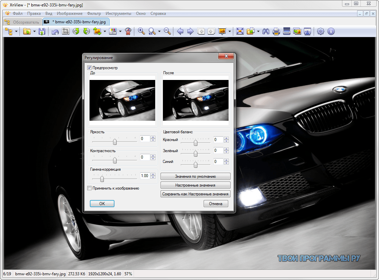379x280 pixels.
Task: Cancel the dialog with Отмена
Action: tap(216, 204)
